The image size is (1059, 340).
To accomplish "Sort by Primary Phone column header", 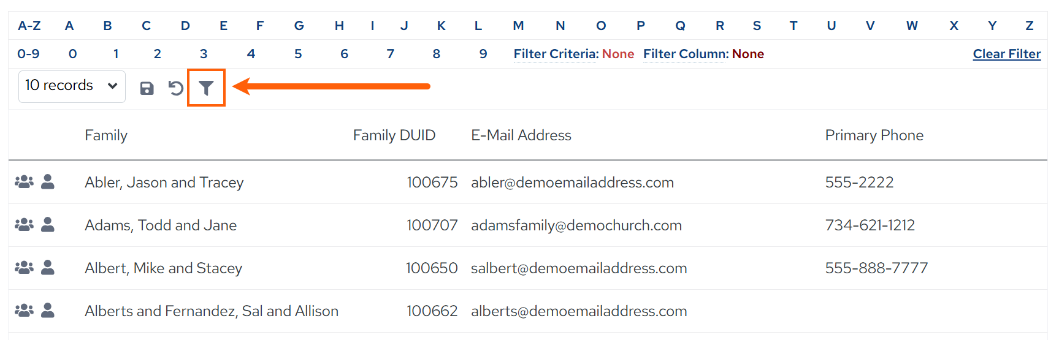I will (x=874, y=135).
